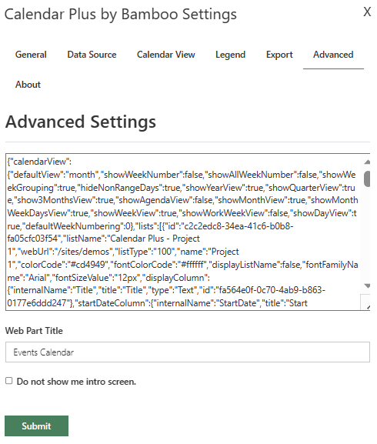The image size is (377, 444).
Task: Click the scroll down arrow in JSON textarea
Action: point(367,286)
